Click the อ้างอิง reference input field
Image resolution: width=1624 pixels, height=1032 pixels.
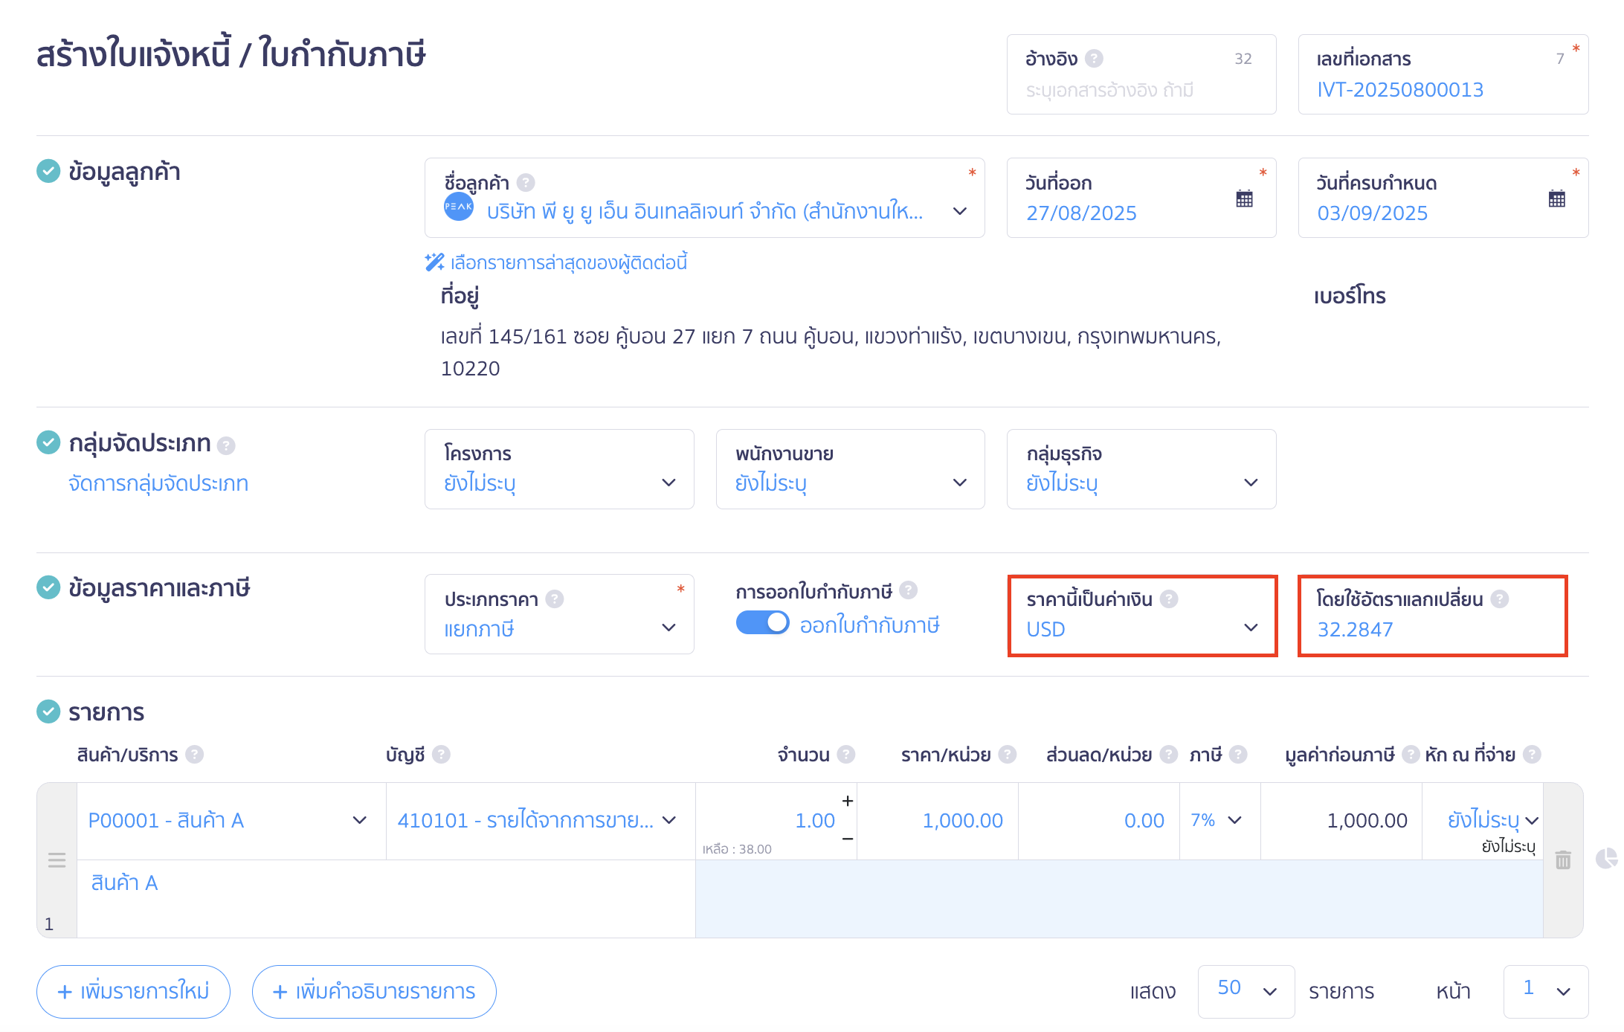1141,74
